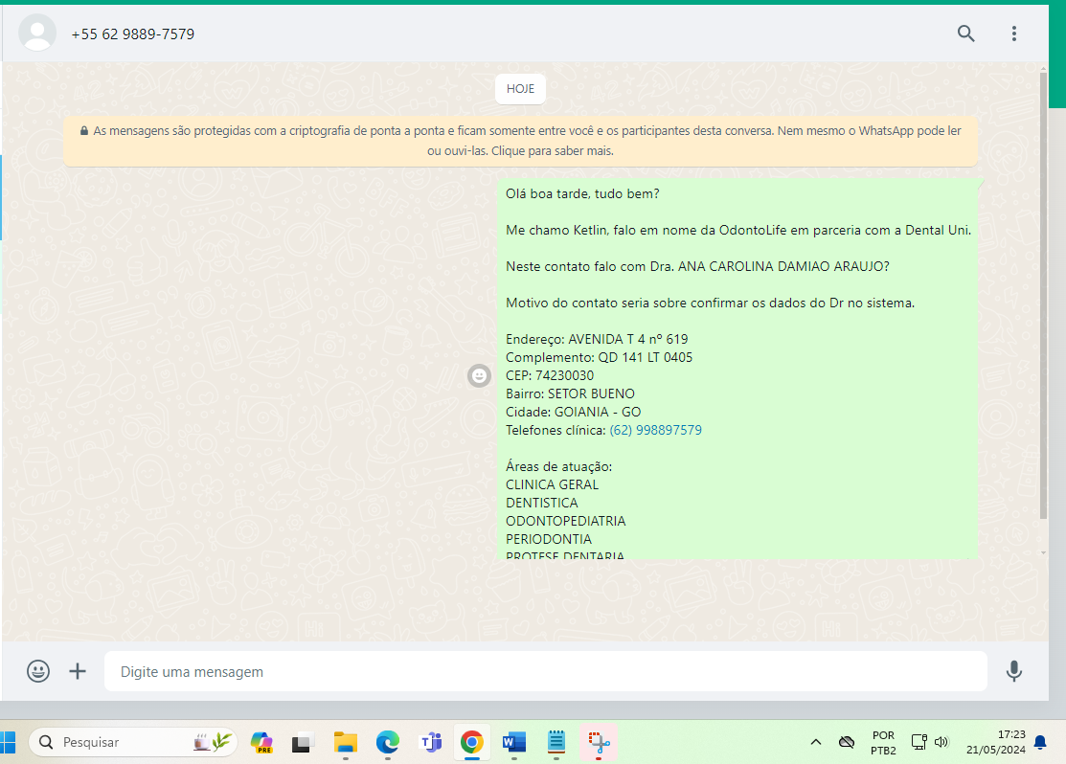Open the emoji picker
This screenshot has width=1066, height=764.
[38, 671]
